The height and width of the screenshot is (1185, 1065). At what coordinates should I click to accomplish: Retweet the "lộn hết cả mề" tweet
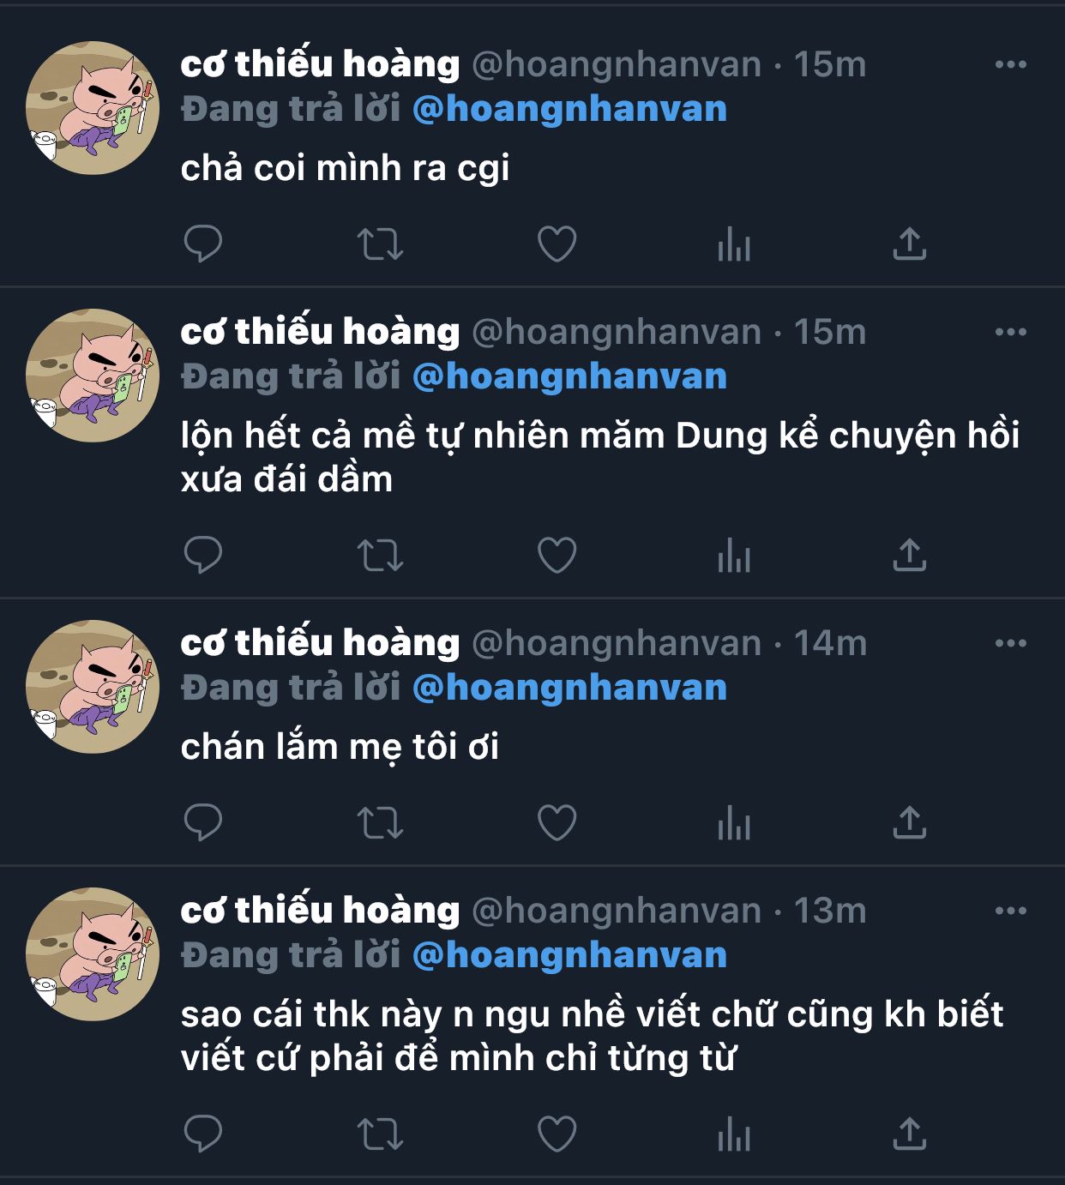tap(380, 556)
